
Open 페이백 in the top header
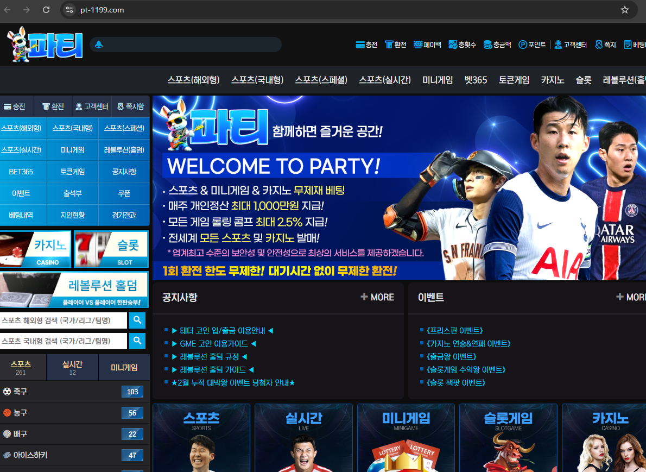427,45
